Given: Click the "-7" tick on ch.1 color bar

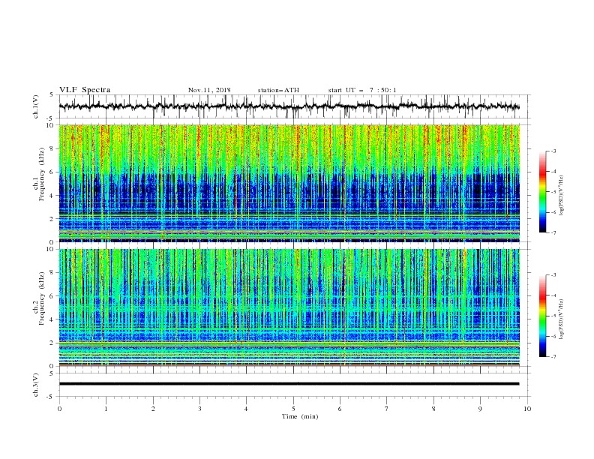Looking at the screenshot, I should click(x=553, y=232).
